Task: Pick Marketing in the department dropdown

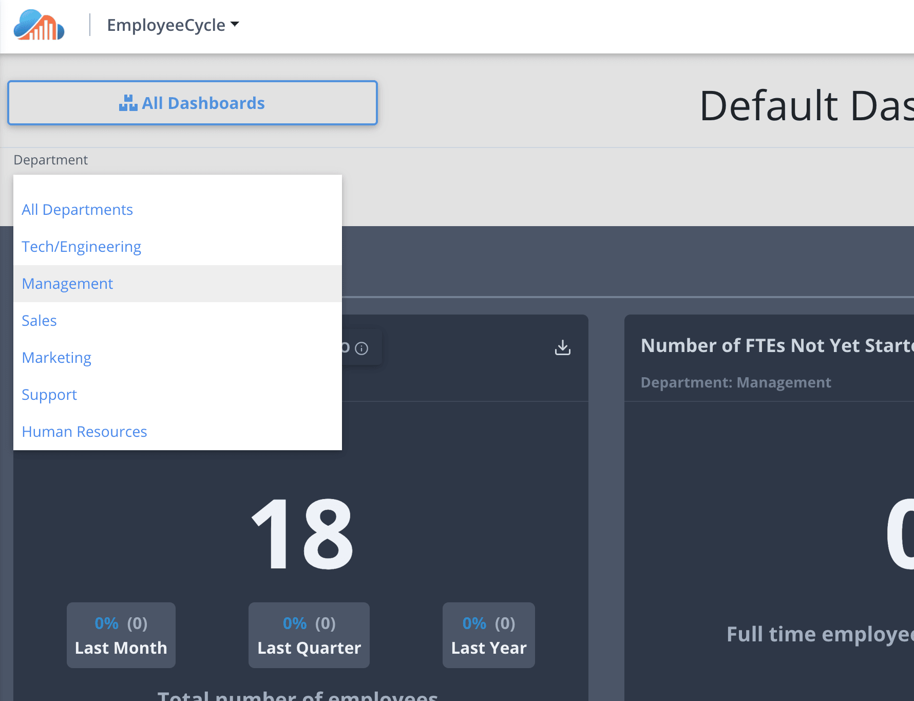Action: 56,358
